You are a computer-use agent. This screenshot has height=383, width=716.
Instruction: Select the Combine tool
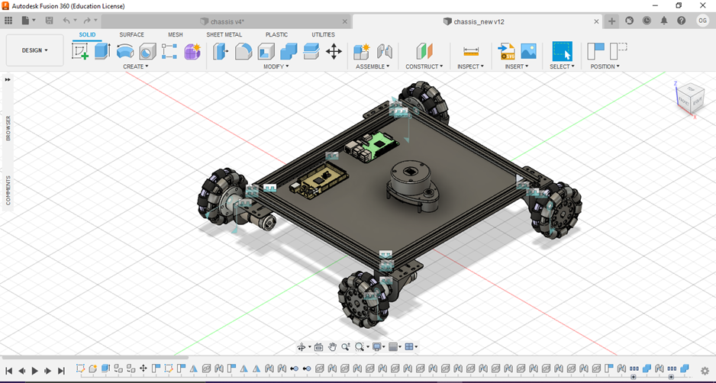coord(289,51)
